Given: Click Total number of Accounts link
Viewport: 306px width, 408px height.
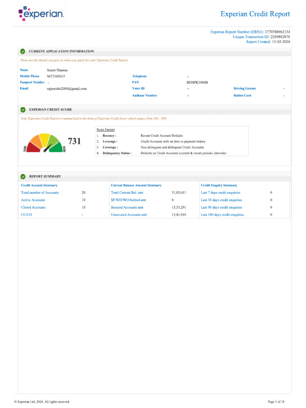Looking at the screenshot, I should click(x=40, y=193).
